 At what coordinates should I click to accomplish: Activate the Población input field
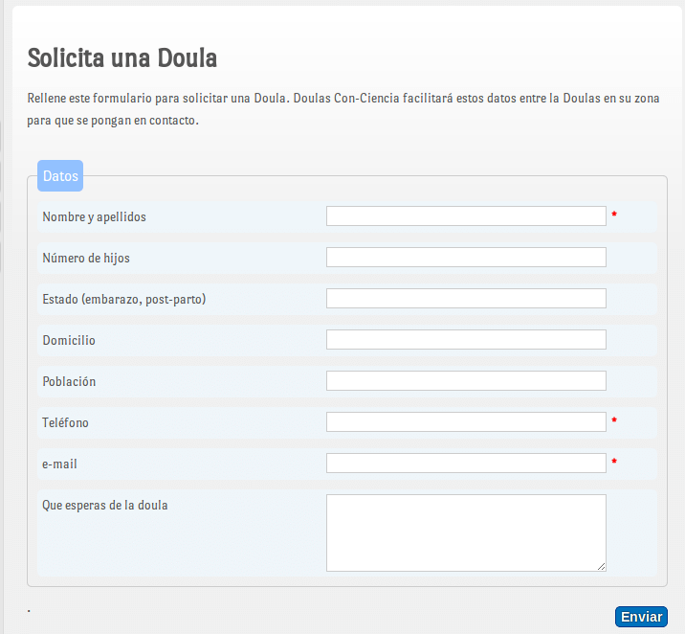(x=466, y=381)
